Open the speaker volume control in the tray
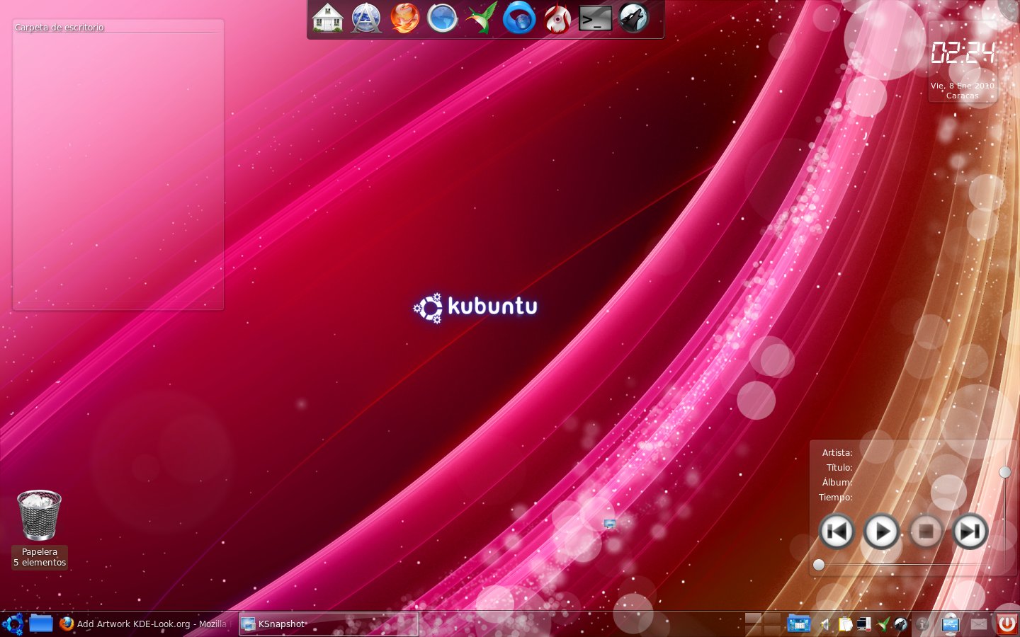1020x637 pixels. [825, 624]
